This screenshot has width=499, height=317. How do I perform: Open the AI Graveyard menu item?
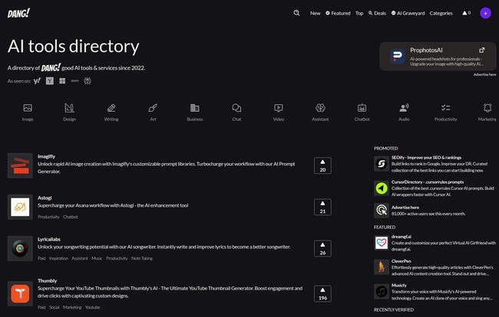point(408,13)
